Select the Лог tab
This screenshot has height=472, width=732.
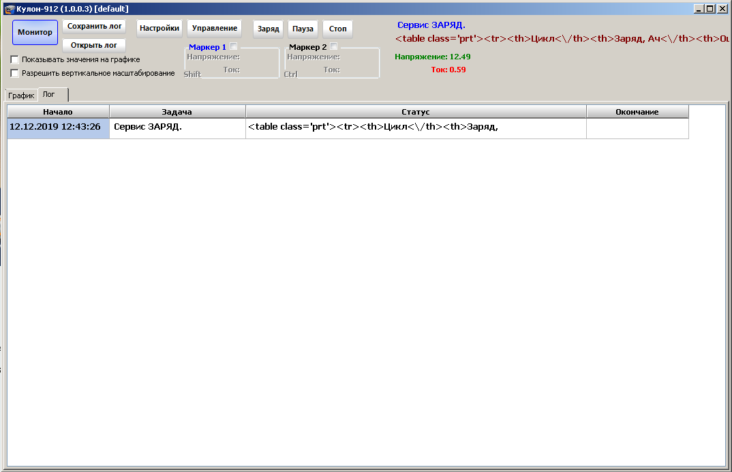coord(49,95)
